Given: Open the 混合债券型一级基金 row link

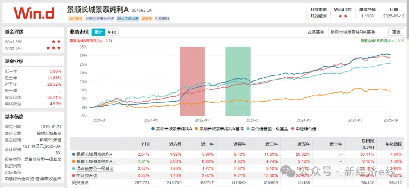Looking at the screenshot, I should [x=95, y=168].
